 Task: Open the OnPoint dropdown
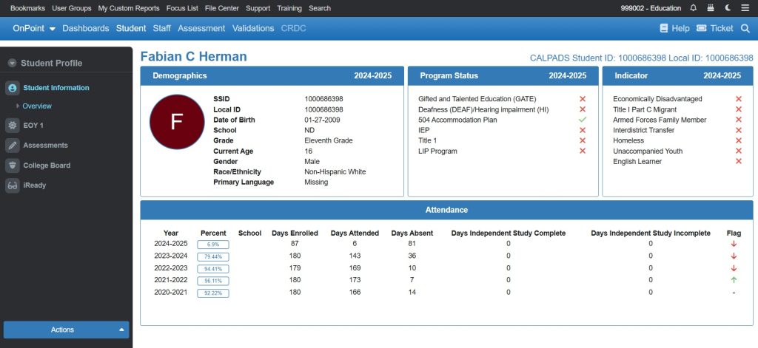[34, 29]
